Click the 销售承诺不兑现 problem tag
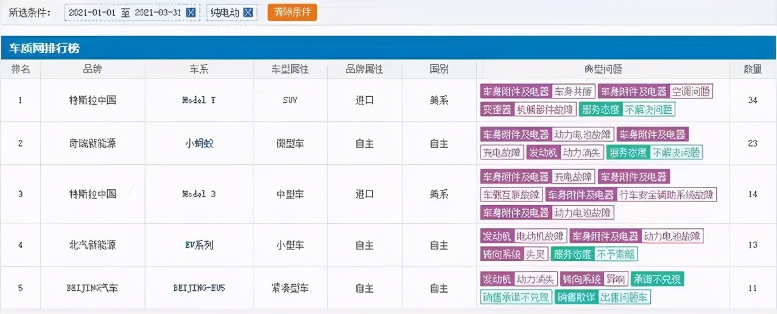The height and width of the screenshot is (314, 777). point(516,297)
